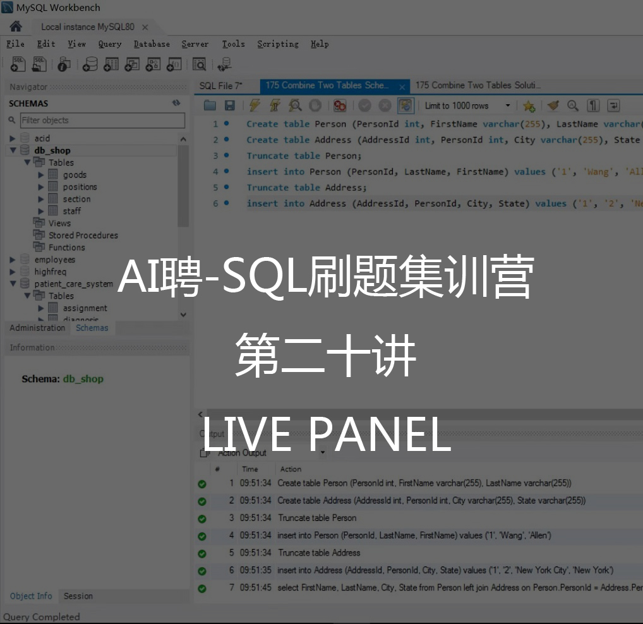This screenshot has height=624, width=643.
Task: Execute the SQL script lightning icon
Action: 255,105
